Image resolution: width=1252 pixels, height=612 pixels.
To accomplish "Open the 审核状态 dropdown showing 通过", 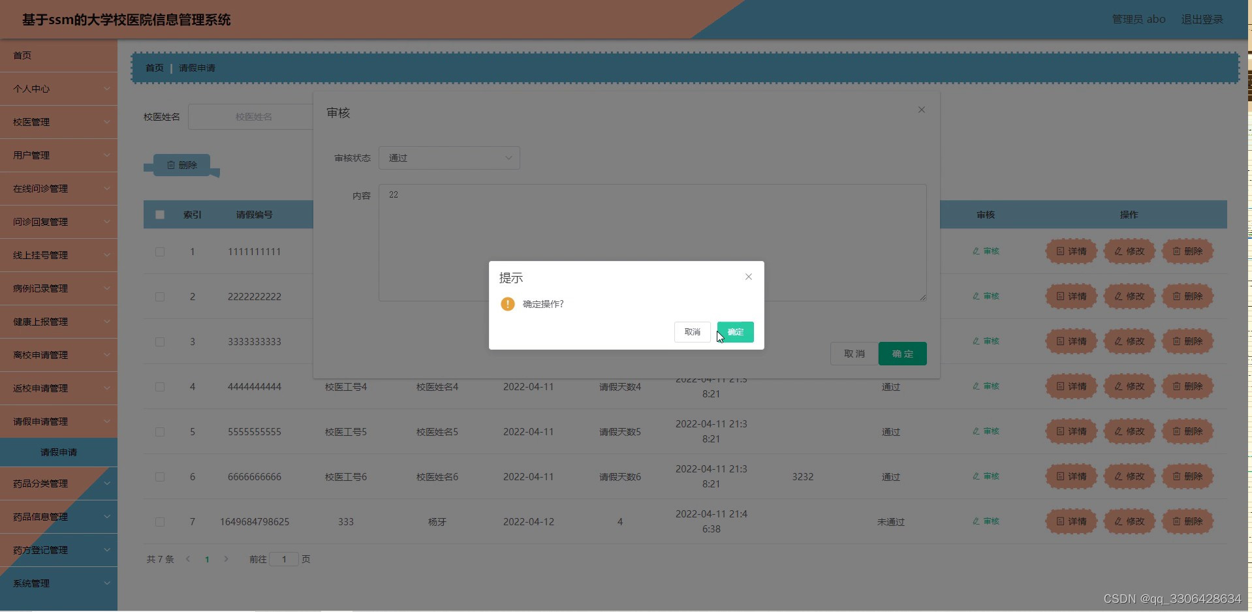I will click(x=449, y=158).
